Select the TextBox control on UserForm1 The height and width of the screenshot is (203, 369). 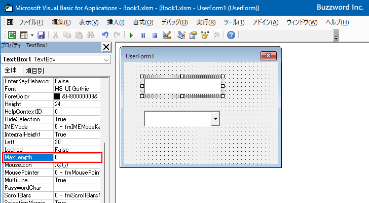tap(182, 86)
